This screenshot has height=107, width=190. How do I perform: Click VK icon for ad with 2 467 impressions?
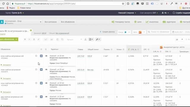41,56
